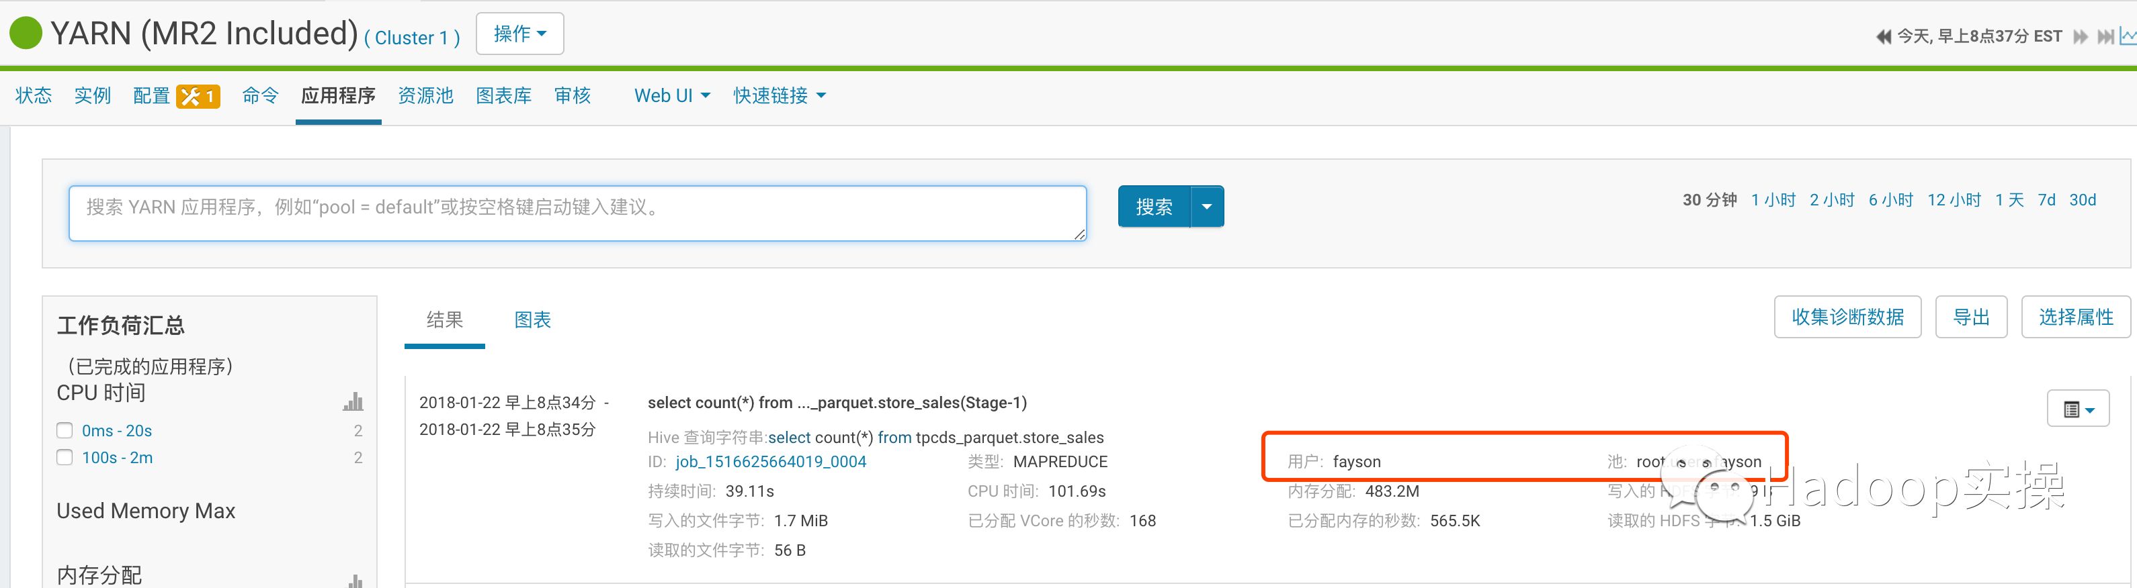Click the skip-to-now time icon
Image resolution: width=2137 pixels, height=588 pixels.
click(2105, 36)
